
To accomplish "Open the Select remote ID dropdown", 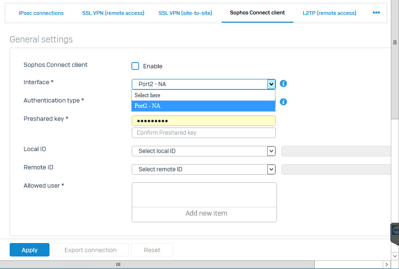I will pos(203,169).
